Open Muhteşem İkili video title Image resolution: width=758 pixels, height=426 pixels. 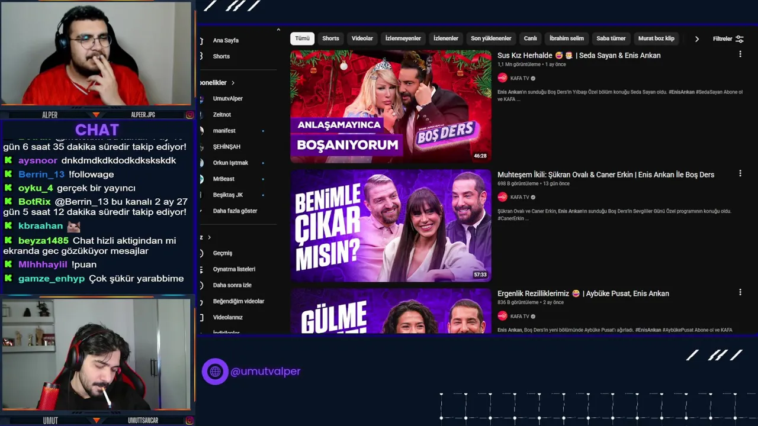pyautogui.click(x=606, y=175)
